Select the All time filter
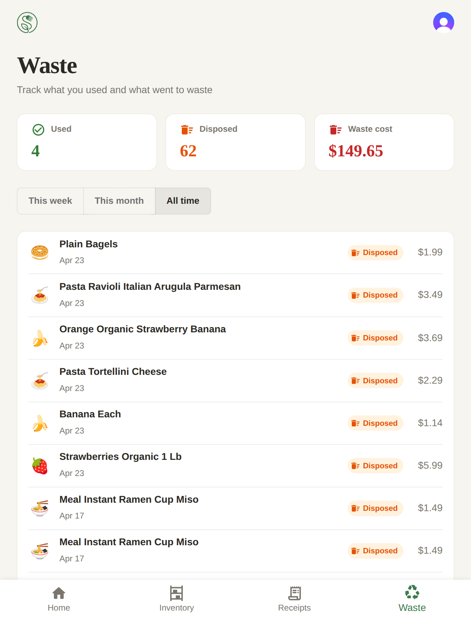 pos(183,201)
